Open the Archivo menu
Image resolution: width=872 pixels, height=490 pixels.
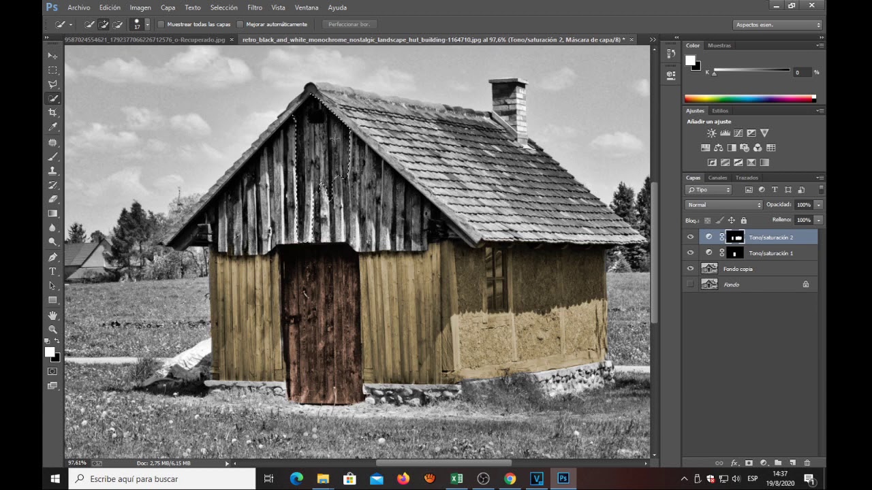coord(79,7)
